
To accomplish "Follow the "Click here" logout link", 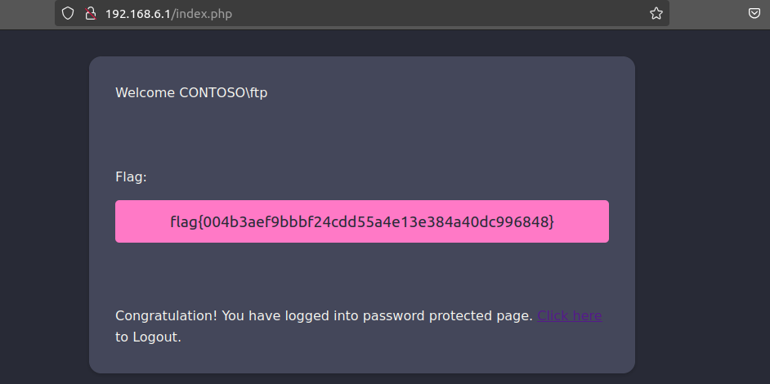I will pos(569,315).
